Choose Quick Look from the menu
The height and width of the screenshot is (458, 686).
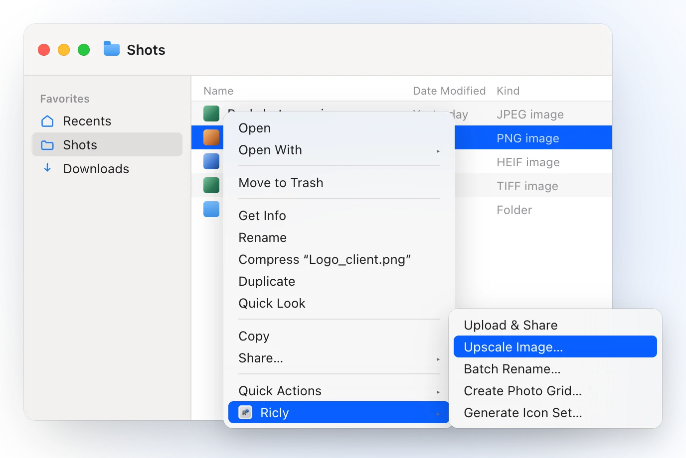[339, 303]
